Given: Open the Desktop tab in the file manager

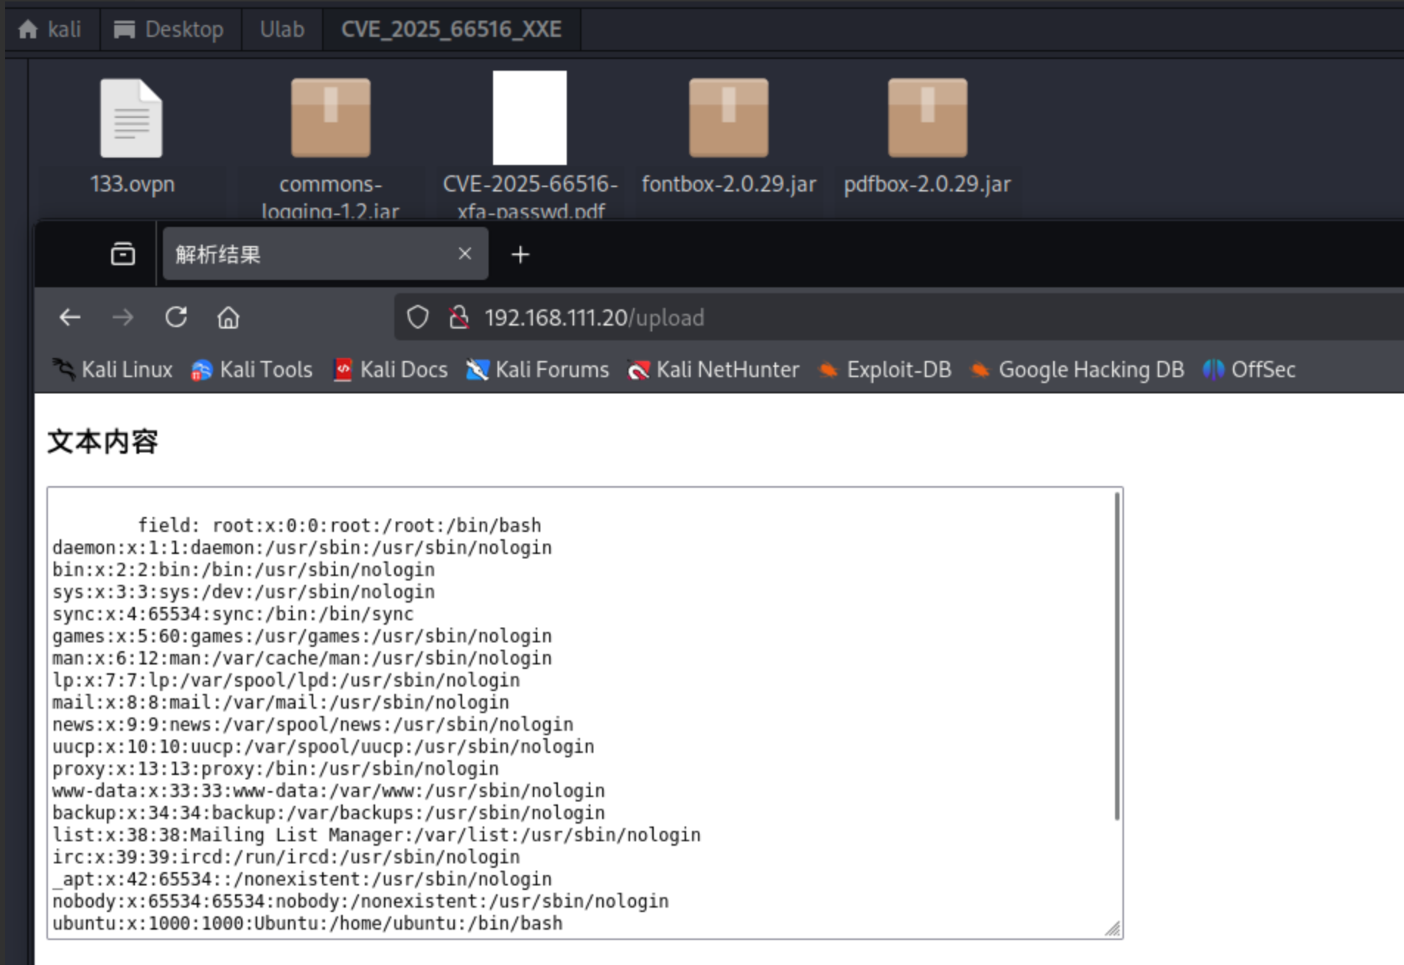Looking at the screenshot, I should 170,29.
